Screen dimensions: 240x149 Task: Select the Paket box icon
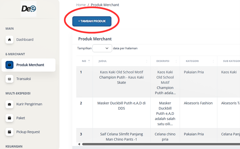[9, 118]
